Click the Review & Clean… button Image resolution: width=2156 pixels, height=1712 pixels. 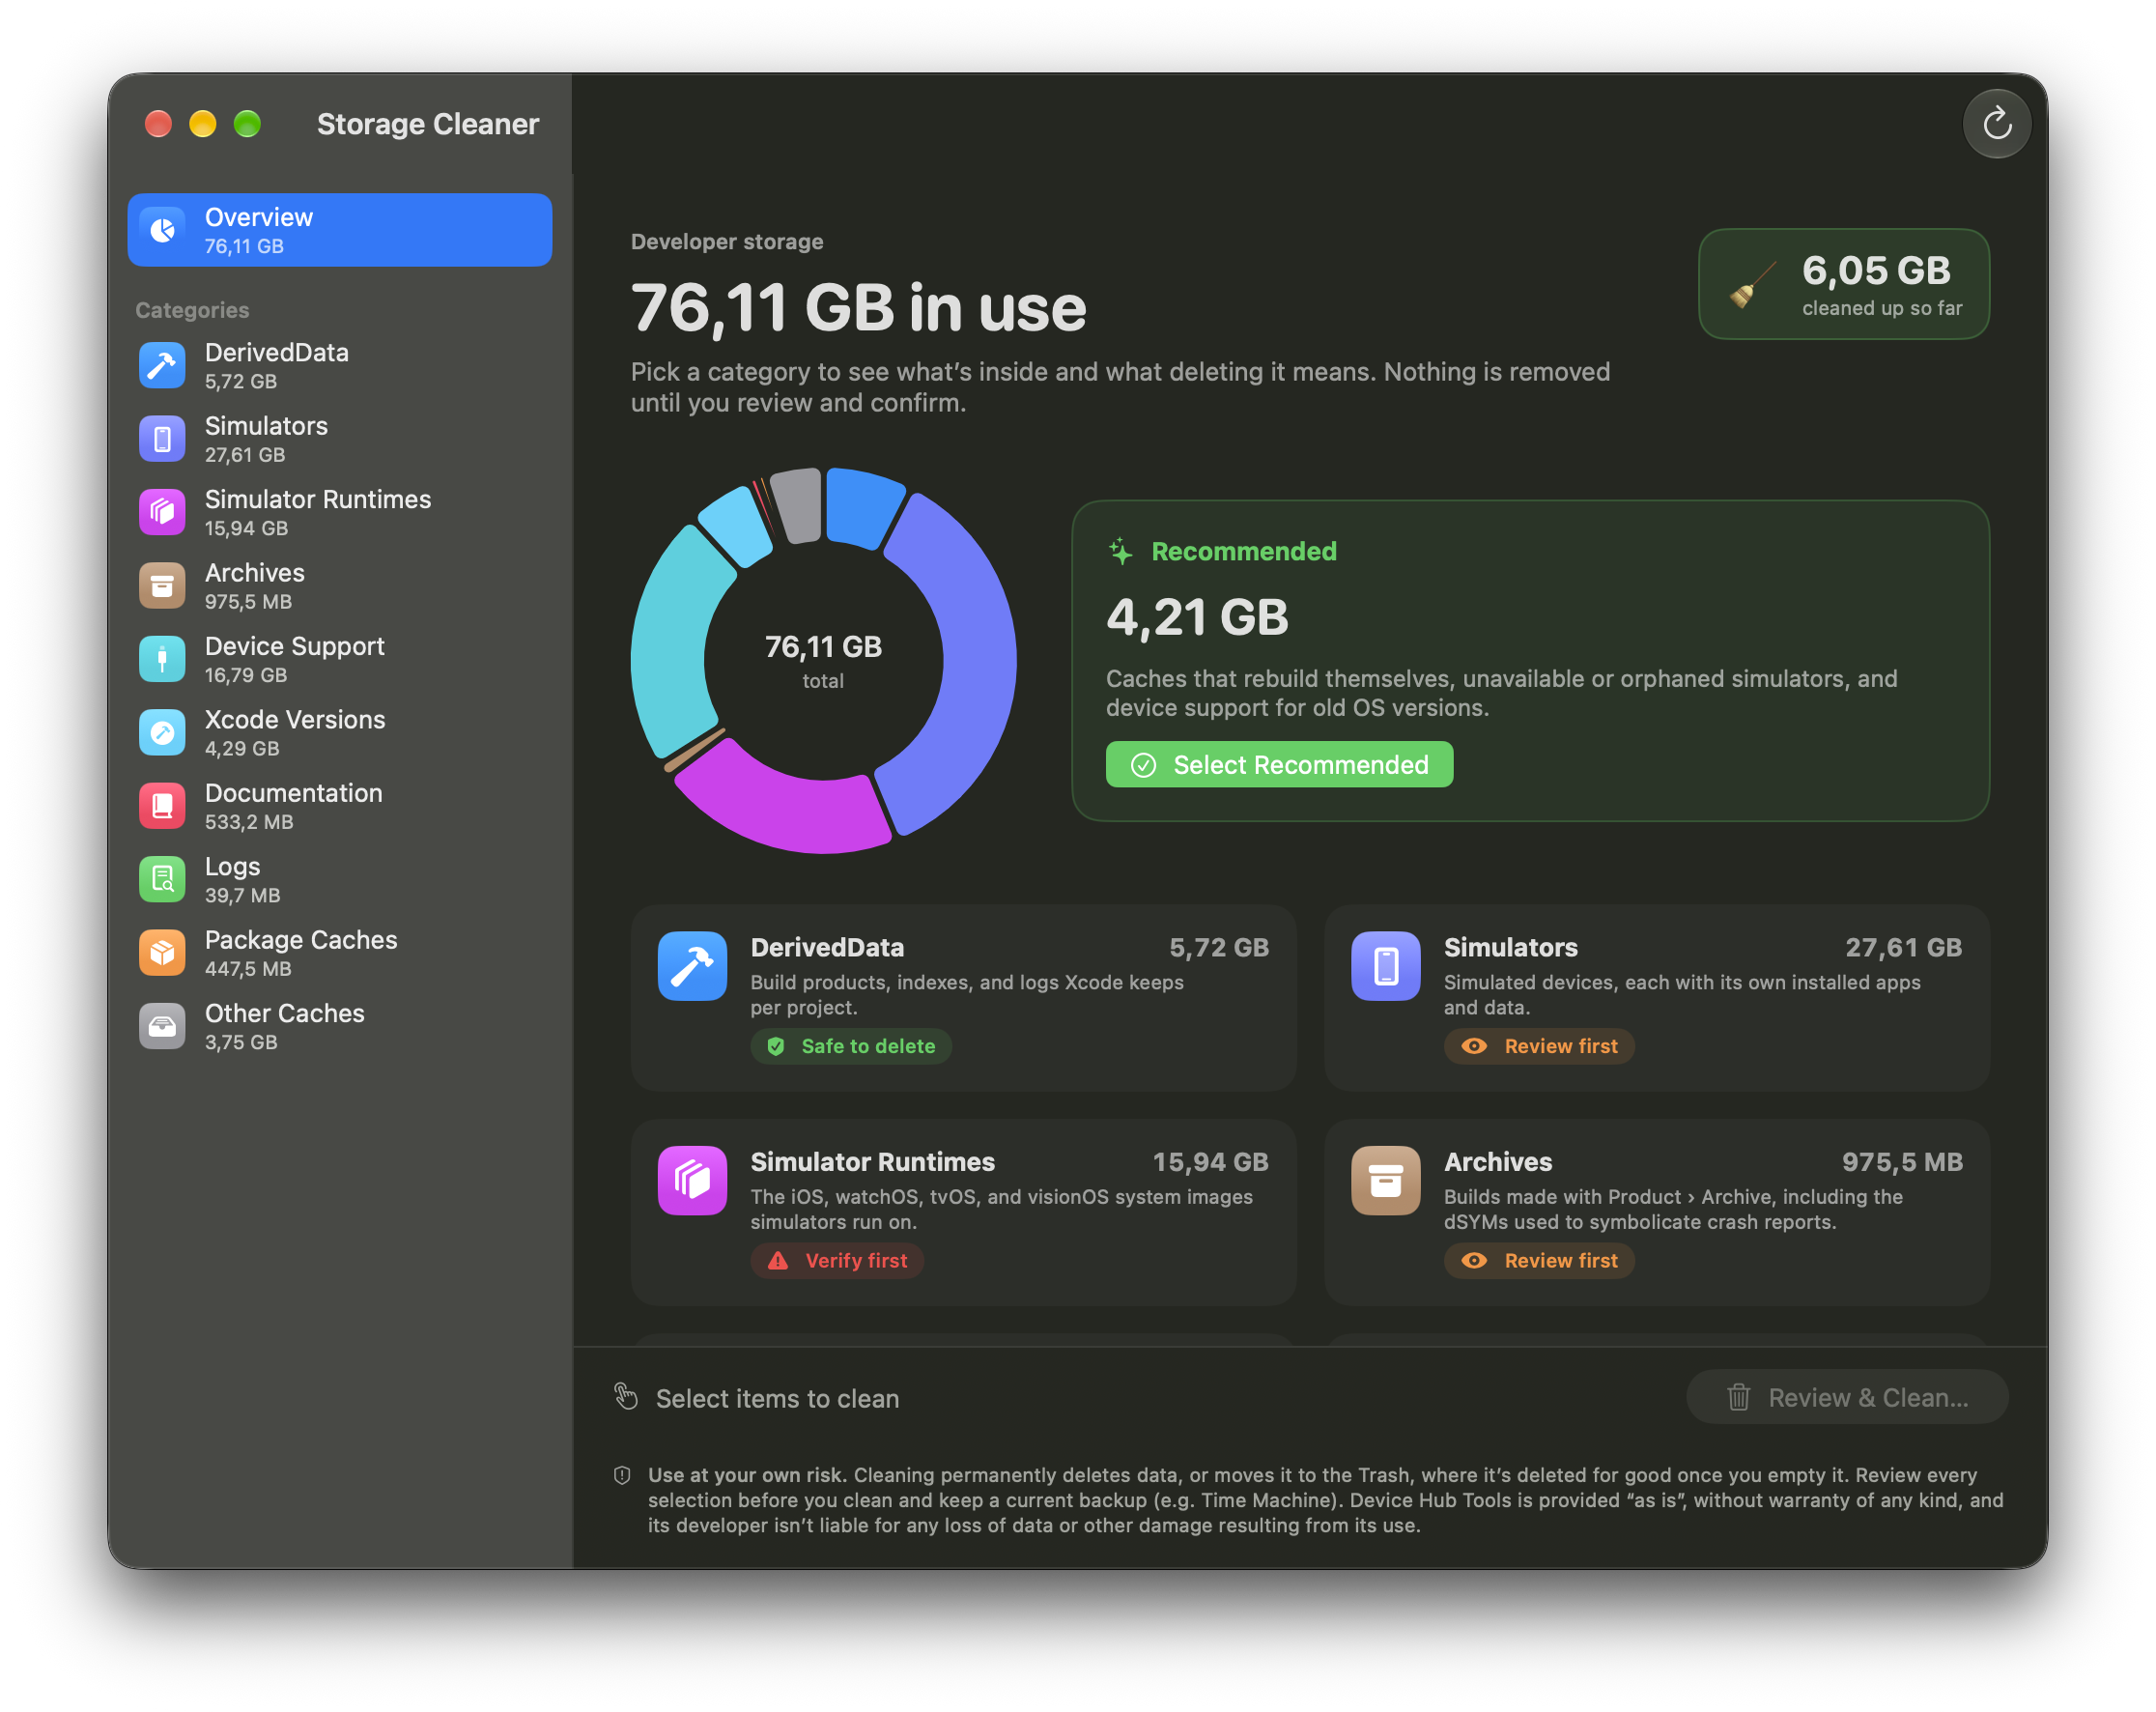pyautogui.click(x=1847, y=1397)
